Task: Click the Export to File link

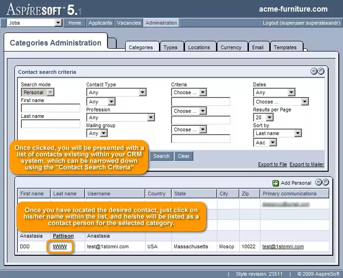Action: pyautogui.click(x=273, y=164)
